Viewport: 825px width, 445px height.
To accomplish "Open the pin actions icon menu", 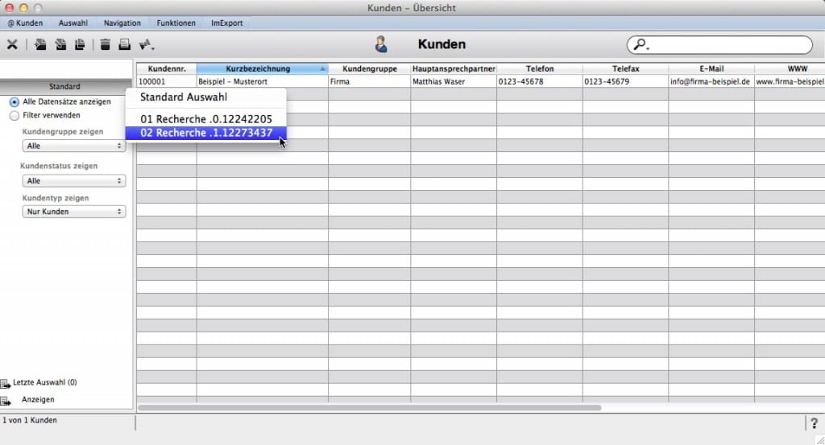I will point(147,44).
